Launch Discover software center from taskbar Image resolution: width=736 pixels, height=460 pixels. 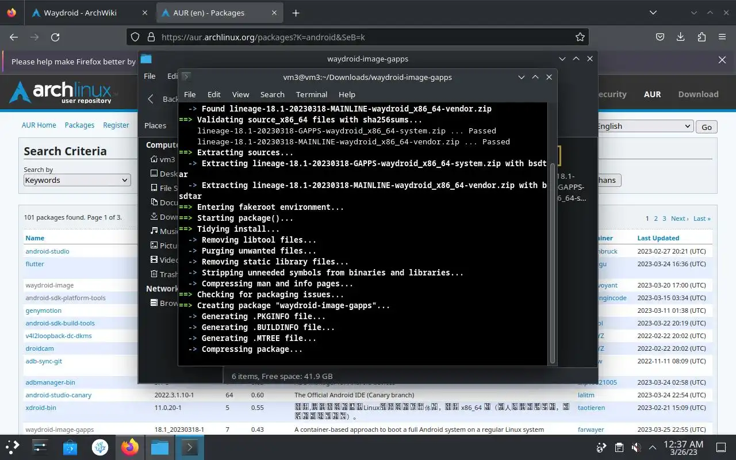pyautogui.click(x=70, y=447)
